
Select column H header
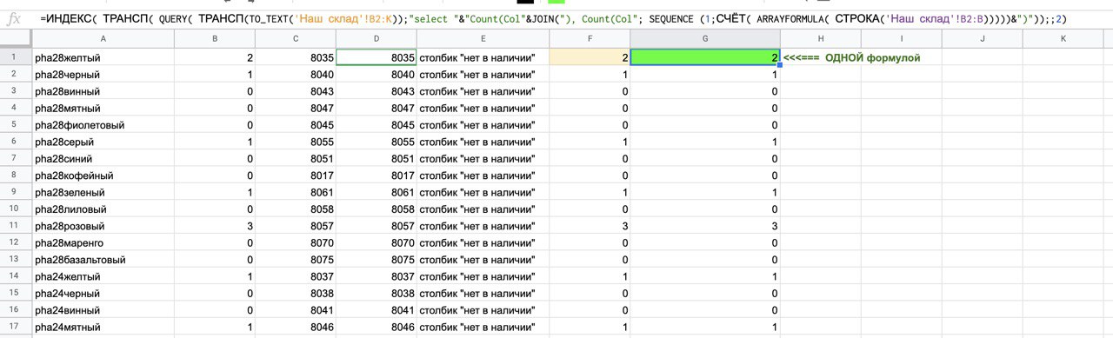pos(820,38)
